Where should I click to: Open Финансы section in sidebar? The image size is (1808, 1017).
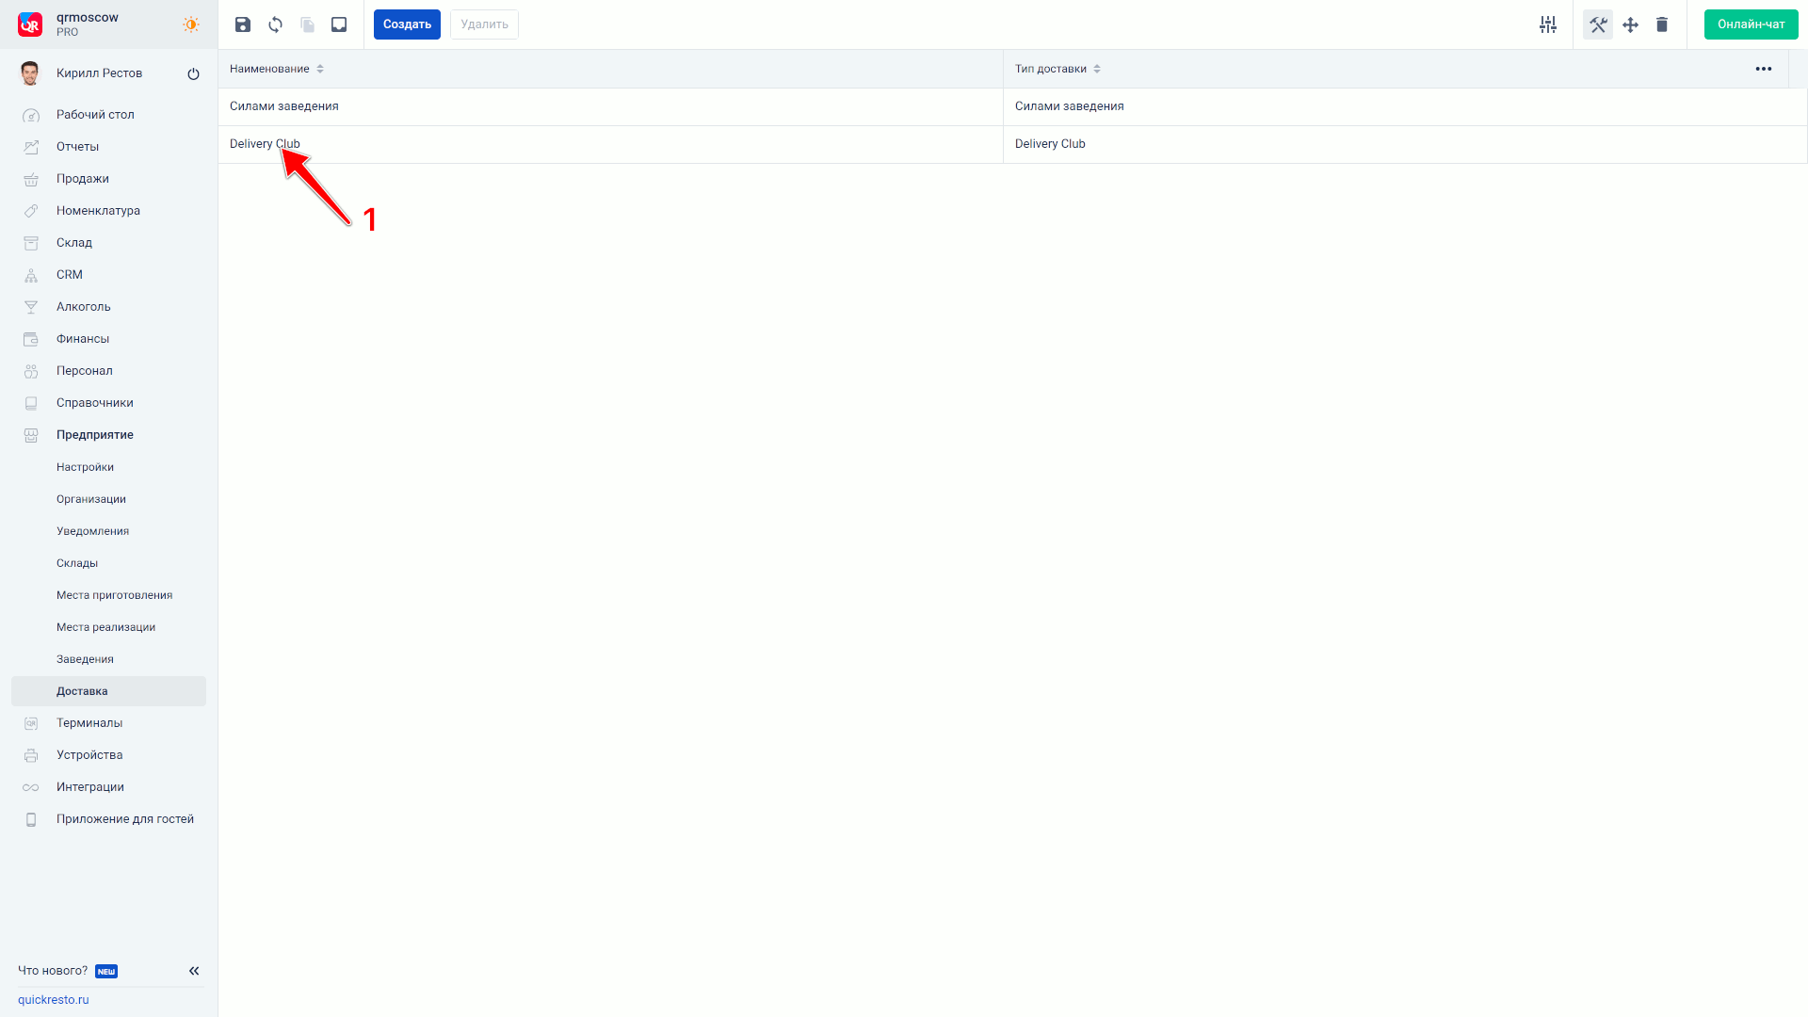83,339
